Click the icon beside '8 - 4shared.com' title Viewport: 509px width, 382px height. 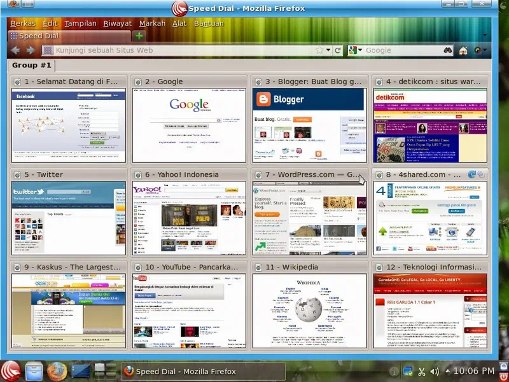[x=379, y=175]
